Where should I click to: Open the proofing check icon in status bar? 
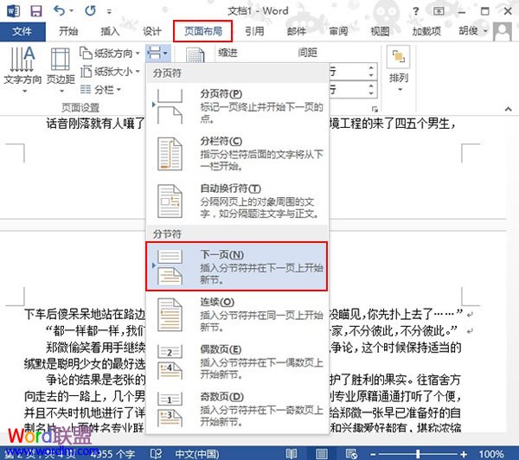pos(156,454)
